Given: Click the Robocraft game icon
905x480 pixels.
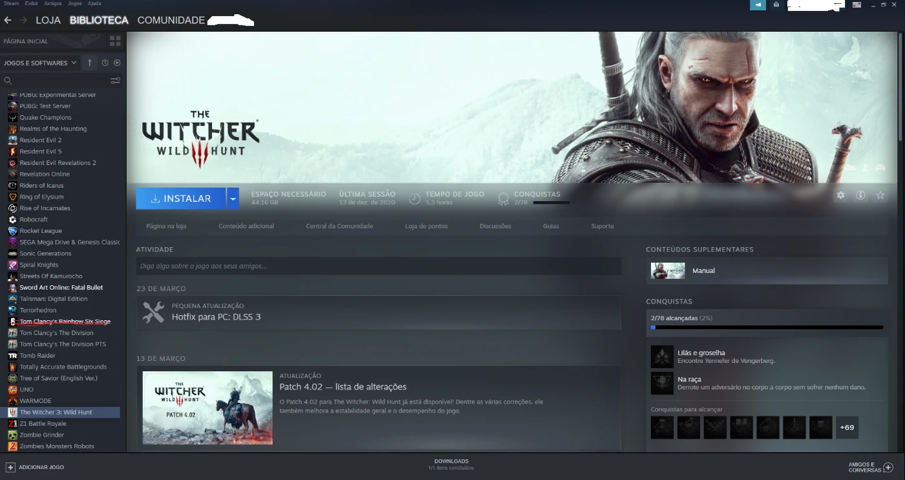Looking at the screenshot, I should point(12,219).
